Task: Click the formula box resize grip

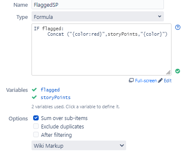Action: [x=169, y=72]
